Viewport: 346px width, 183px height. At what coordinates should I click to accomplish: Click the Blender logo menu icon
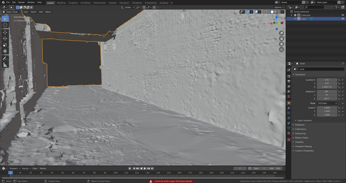point(3,2)
